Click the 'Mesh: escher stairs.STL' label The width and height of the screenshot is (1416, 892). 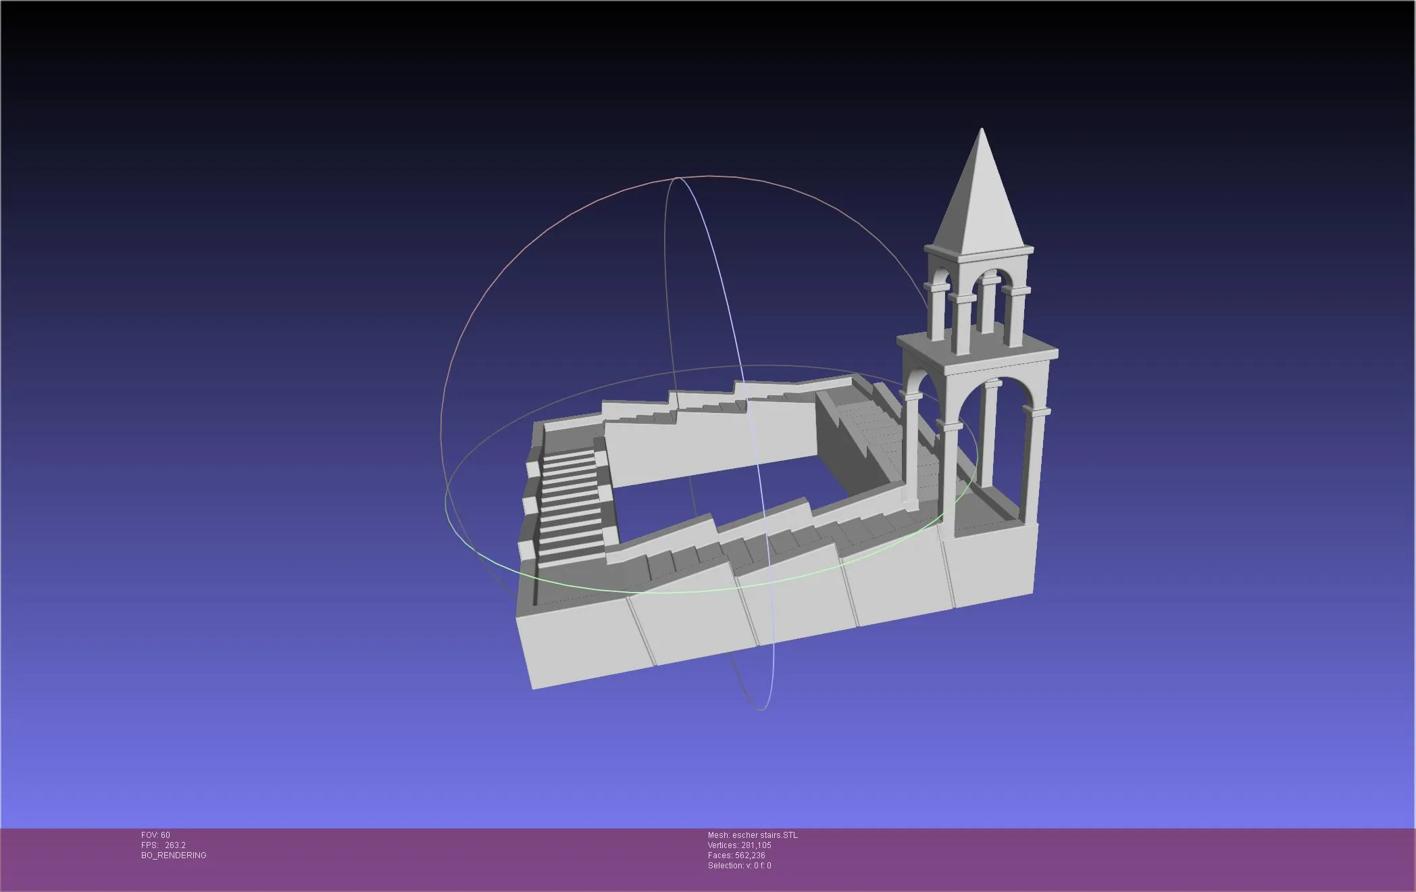[x=753, y=835]
